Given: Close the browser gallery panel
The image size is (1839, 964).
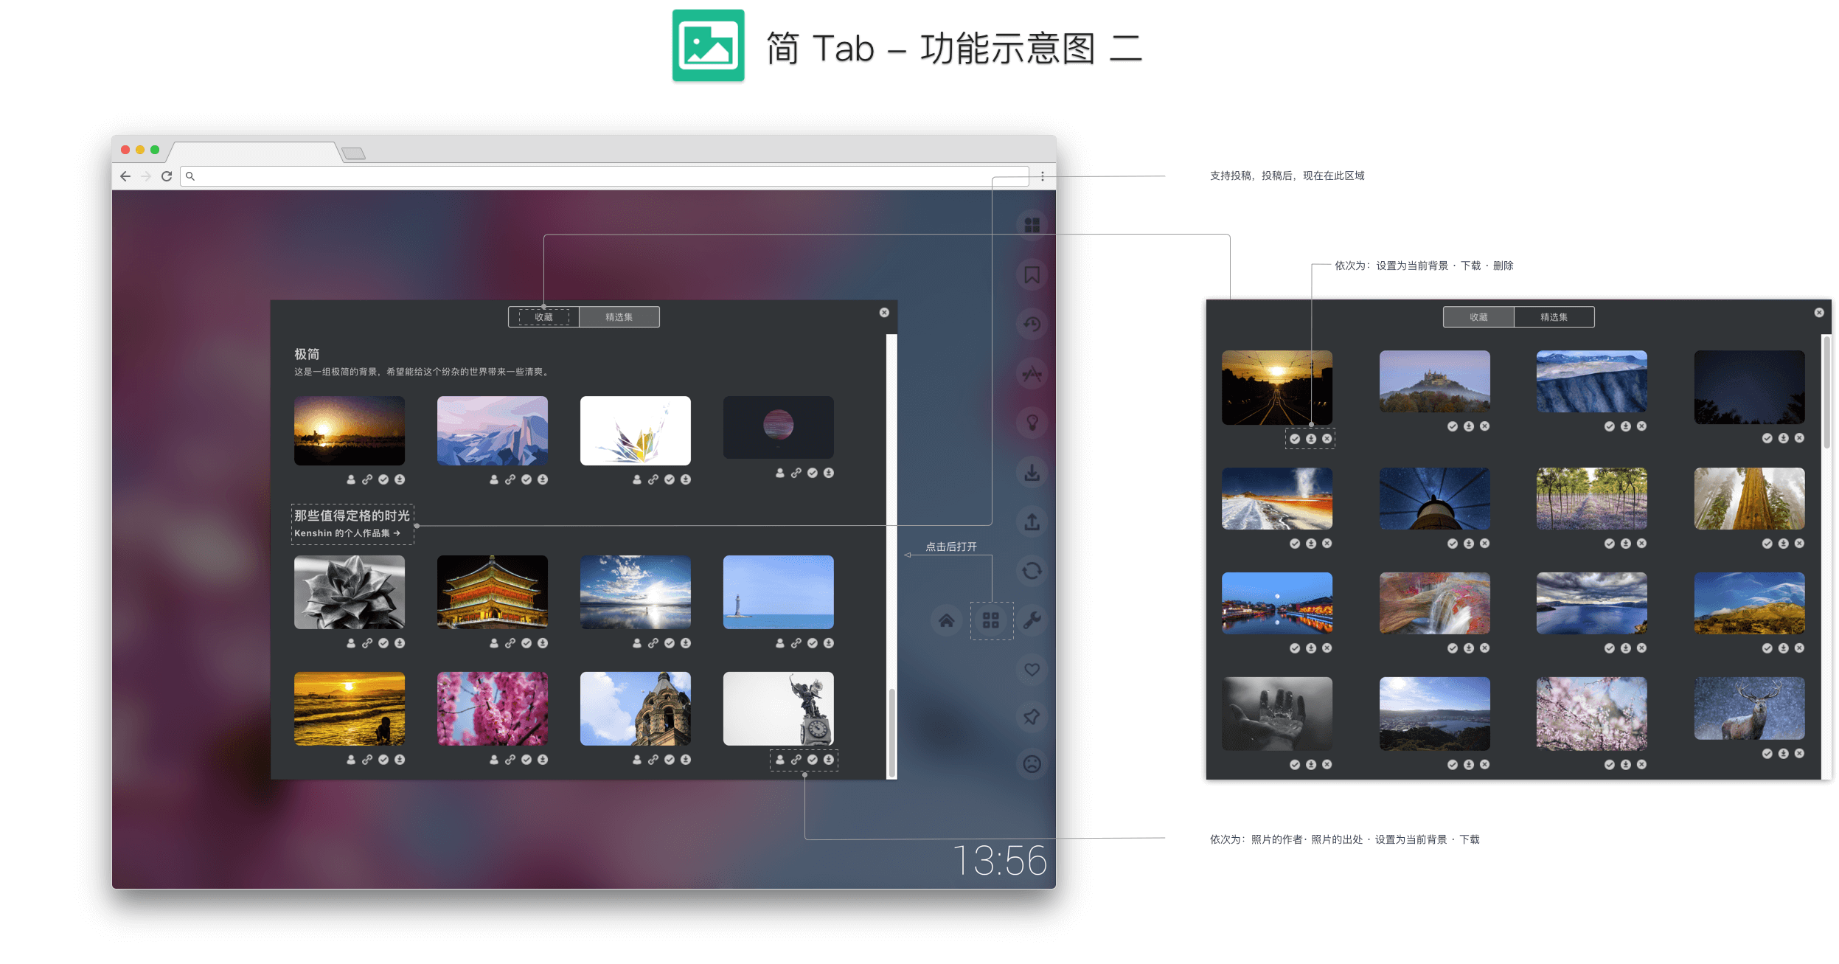Looking at the screenshot, I should [x=884, y=313].
